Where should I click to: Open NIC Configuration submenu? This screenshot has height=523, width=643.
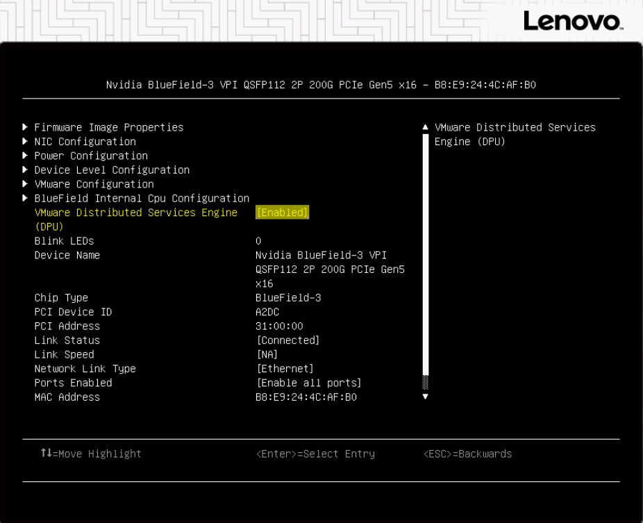tap(85, 142)
